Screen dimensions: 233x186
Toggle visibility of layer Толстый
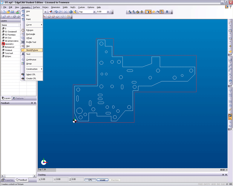[x=3, y=53]
